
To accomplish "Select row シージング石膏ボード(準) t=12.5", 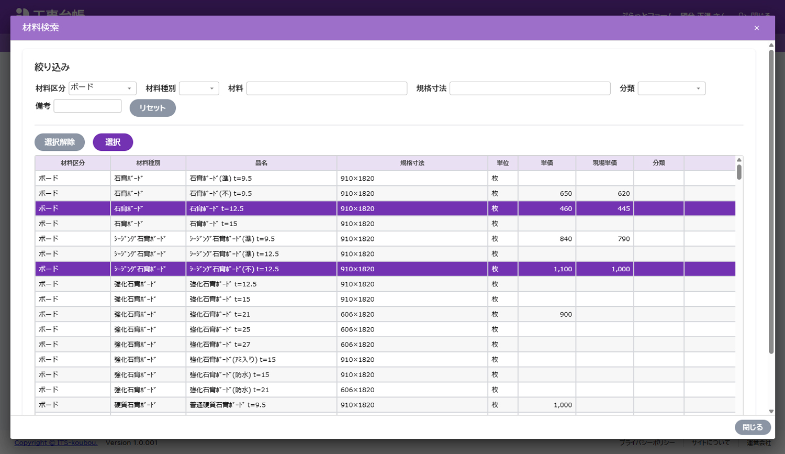I will pyautogui.click(x=385, y=254).
